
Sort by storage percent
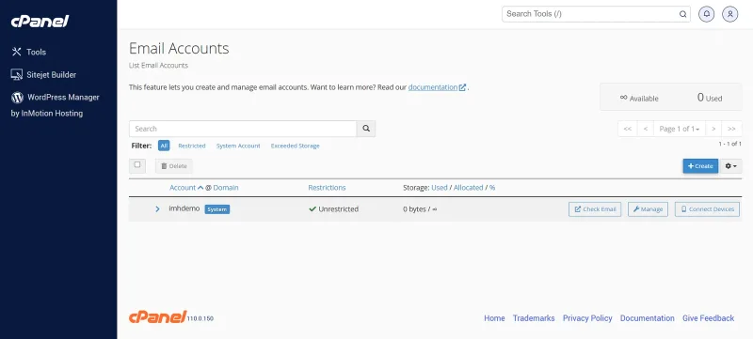(492, 188)
